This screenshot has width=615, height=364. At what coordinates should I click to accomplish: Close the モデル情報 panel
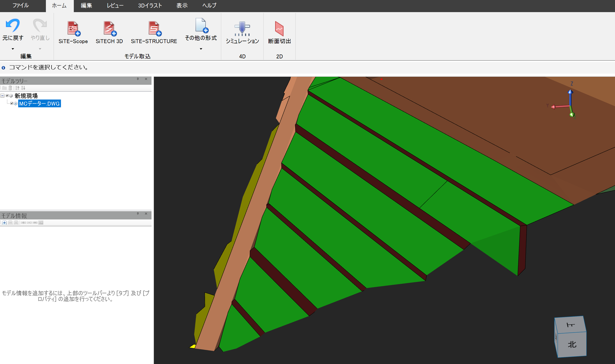click(x=146, y=213)
